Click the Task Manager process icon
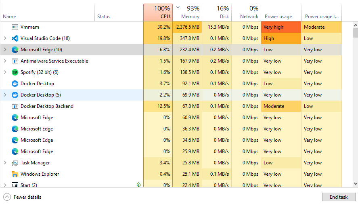This screenshot has width=358, height=206. [x=15, y=163]
